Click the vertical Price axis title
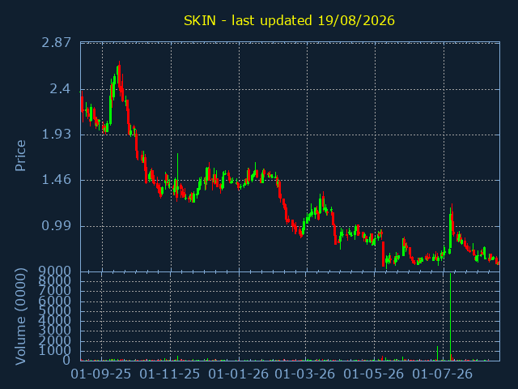This screenshot has height=389, width=518. (20, 156)
